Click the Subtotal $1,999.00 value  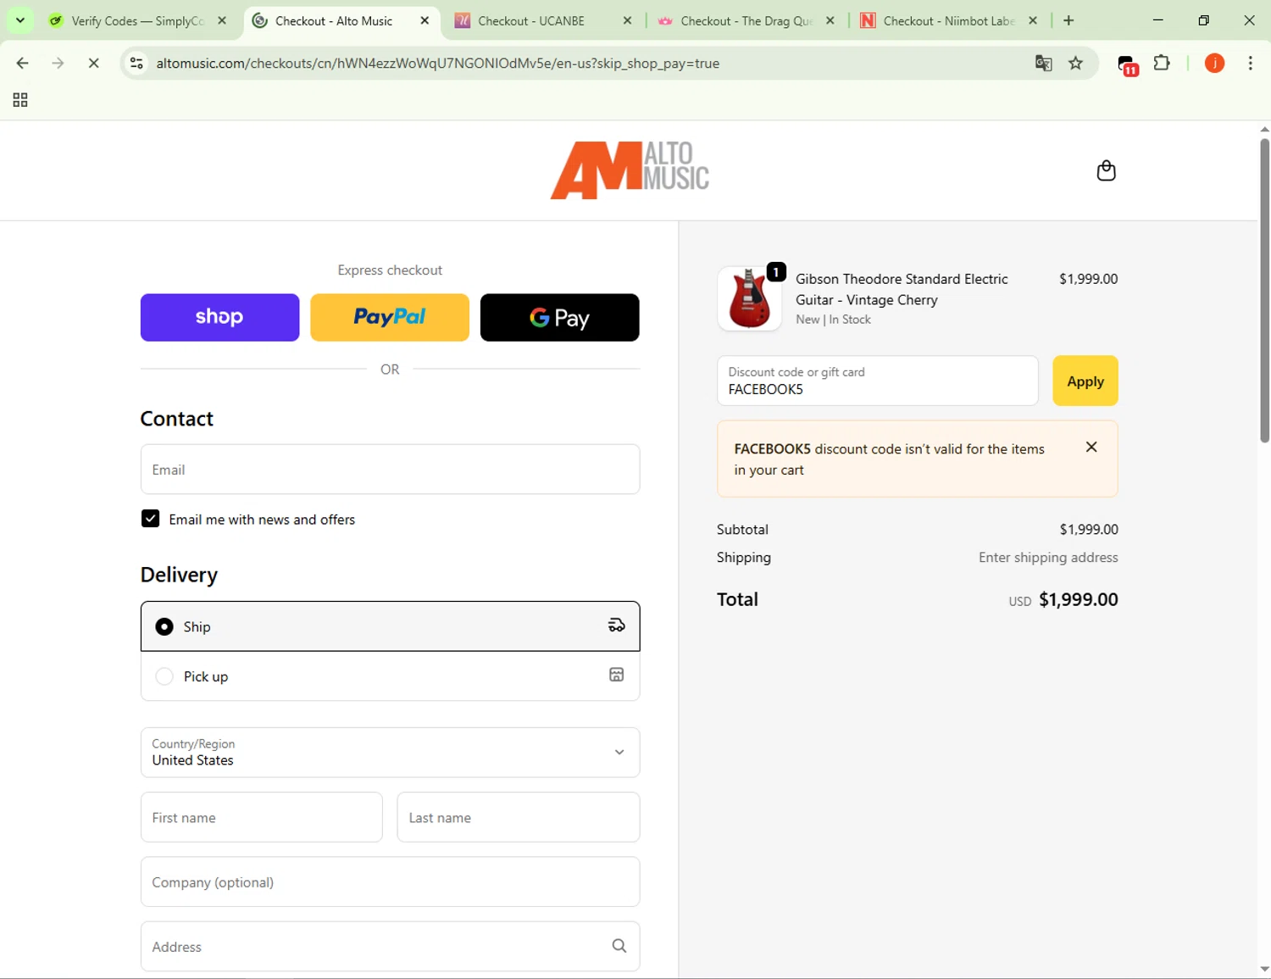coord(1089,529)
